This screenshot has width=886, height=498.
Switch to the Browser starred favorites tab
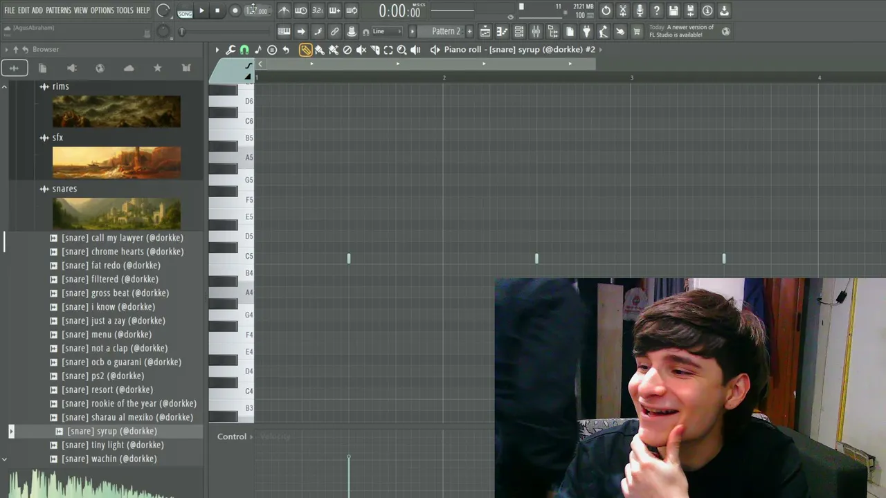[157, 68]
